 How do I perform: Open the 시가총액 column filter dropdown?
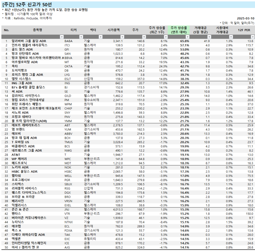click(x=122, y=37)
